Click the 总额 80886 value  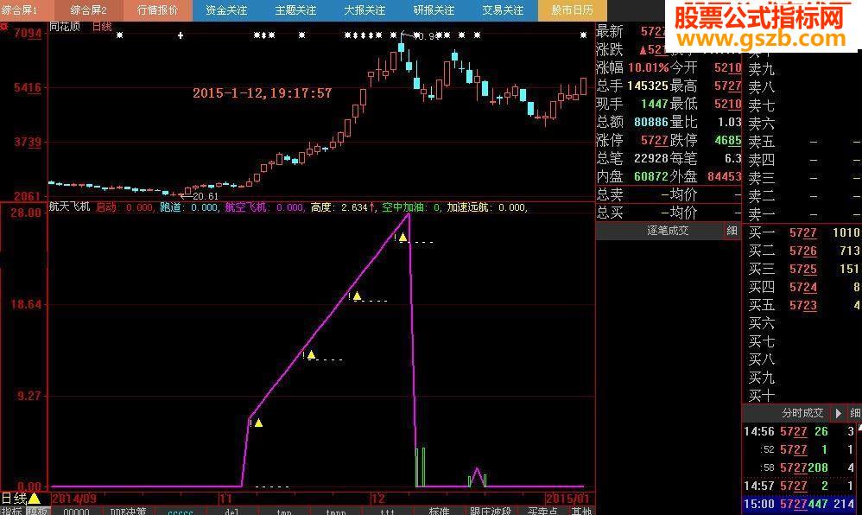[651, 122]
